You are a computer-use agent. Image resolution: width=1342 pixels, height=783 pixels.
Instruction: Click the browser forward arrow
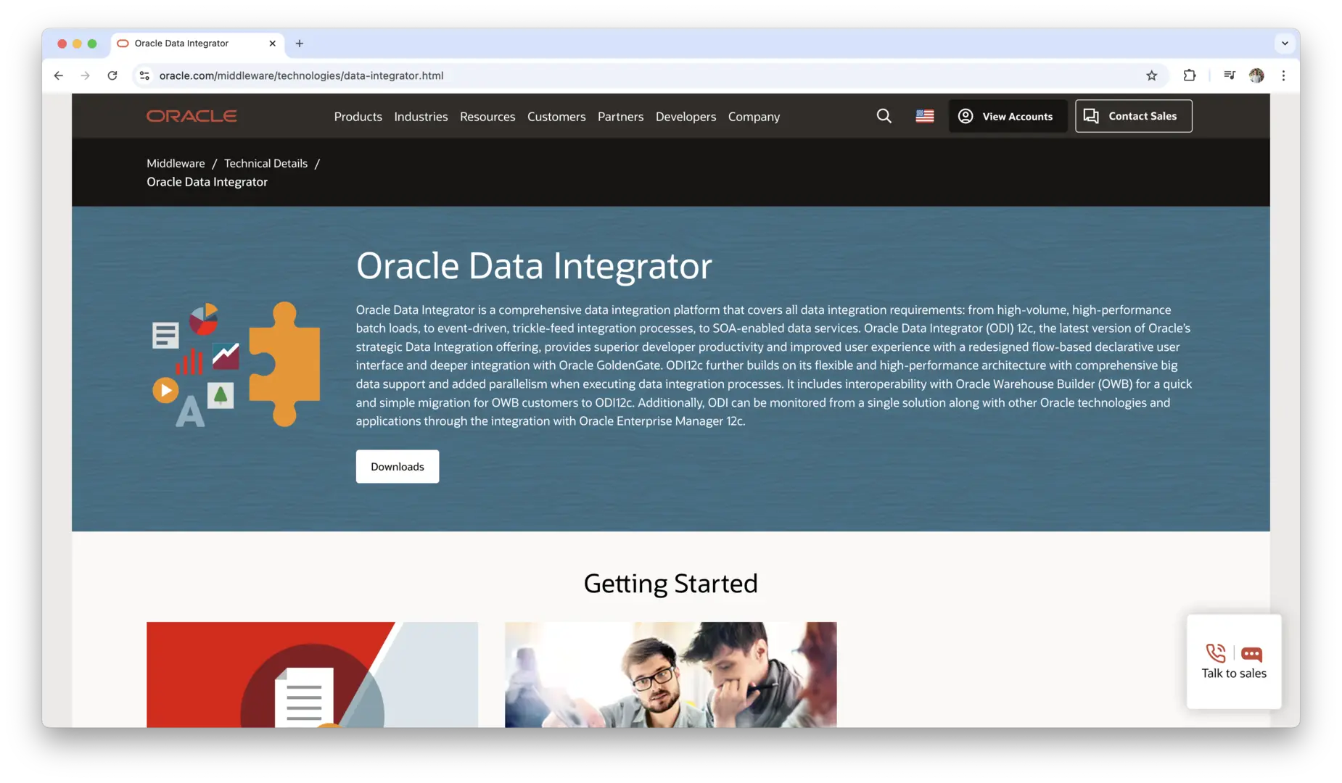pos(86,75)
